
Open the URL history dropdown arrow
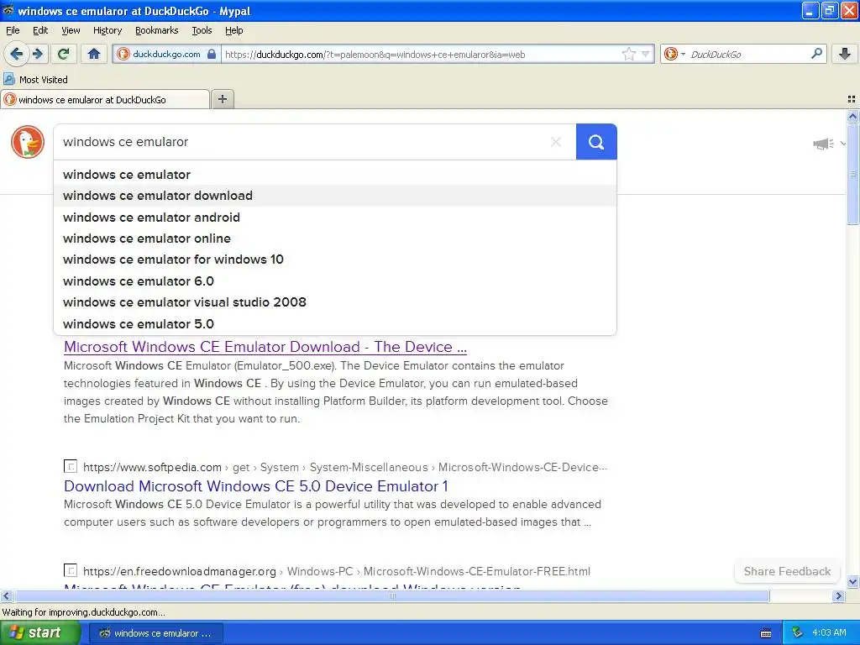click(x=646, y=55)
